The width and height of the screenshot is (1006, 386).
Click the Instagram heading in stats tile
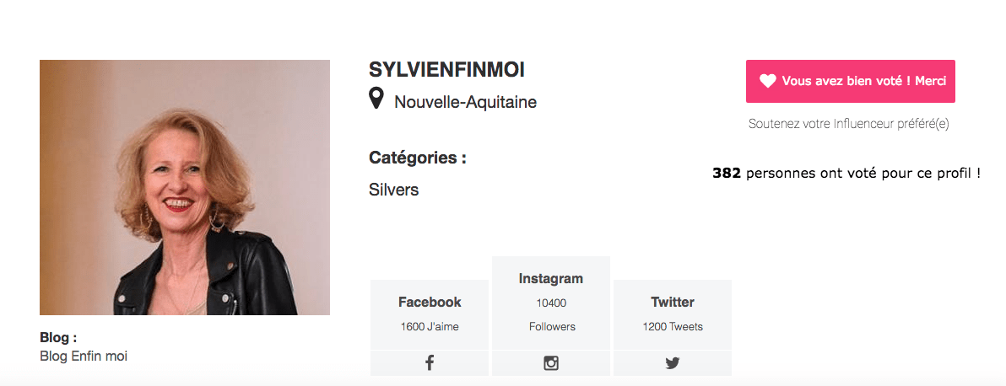coord(551,278)
